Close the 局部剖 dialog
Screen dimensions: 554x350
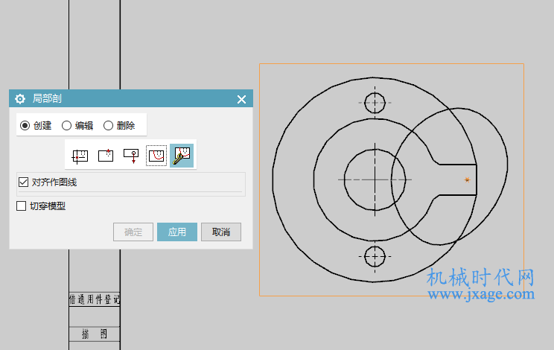coord(242,99)
